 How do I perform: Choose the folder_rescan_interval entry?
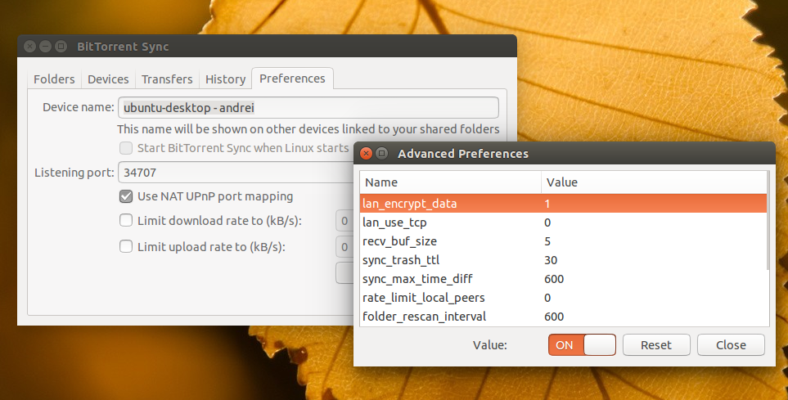point(563,317)
